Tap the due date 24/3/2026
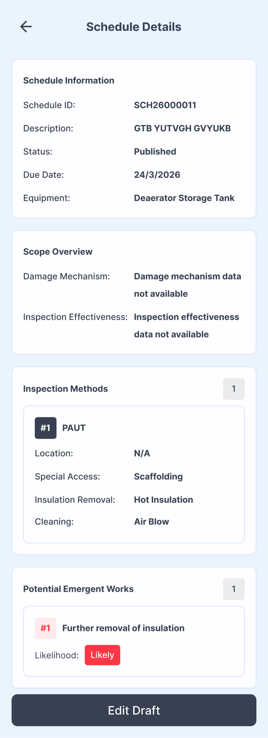Viewport: 268px width, 738px height. tap(157, 175)
